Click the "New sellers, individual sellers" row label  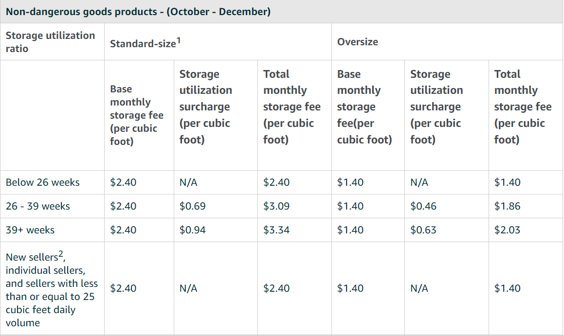tap(52, 288)
